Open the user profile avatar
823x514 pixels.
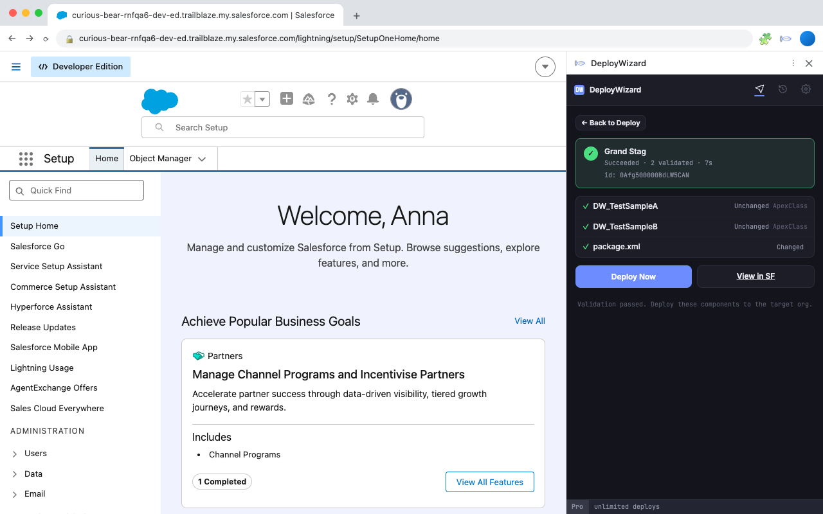click(401, 99)
